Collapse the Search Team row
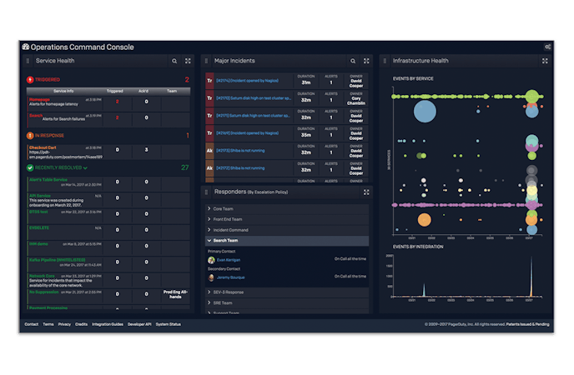 [287, 241]
